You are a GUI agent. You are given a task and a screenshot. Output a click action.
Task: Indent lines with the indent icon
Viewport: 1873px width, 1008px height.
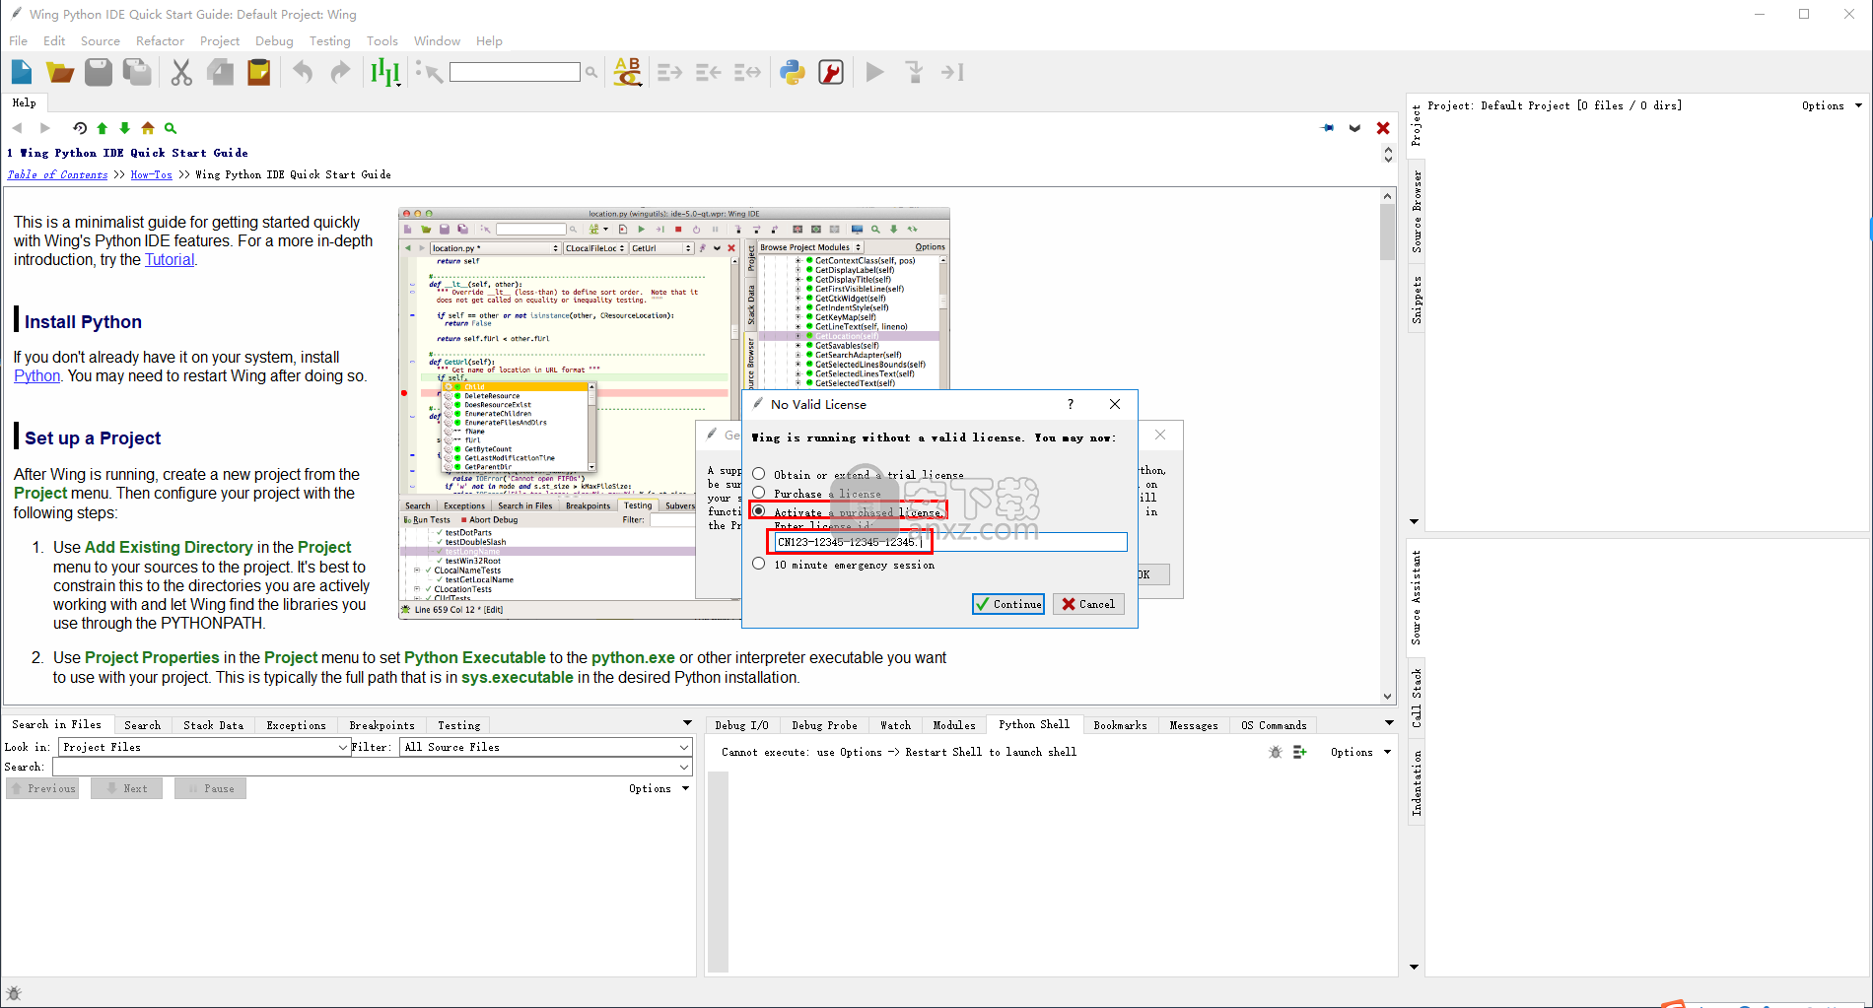click(x=670, y=72)
